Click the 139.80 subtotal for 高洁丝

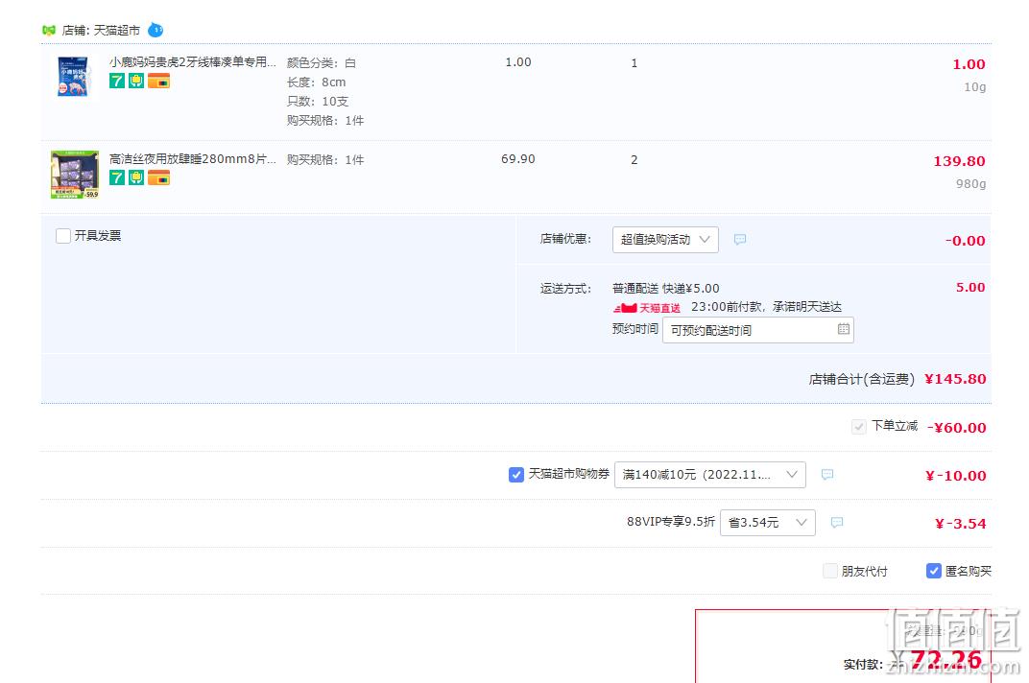click(x=960, y=161)
